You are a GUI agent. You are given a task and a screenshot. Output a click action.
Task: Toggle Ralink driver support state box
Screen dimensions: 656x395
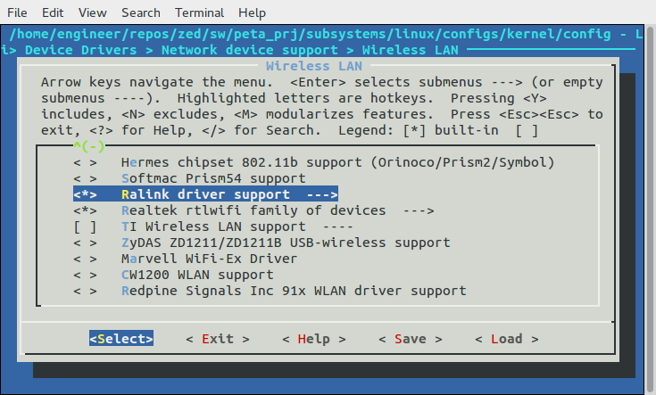click(86, 194)
